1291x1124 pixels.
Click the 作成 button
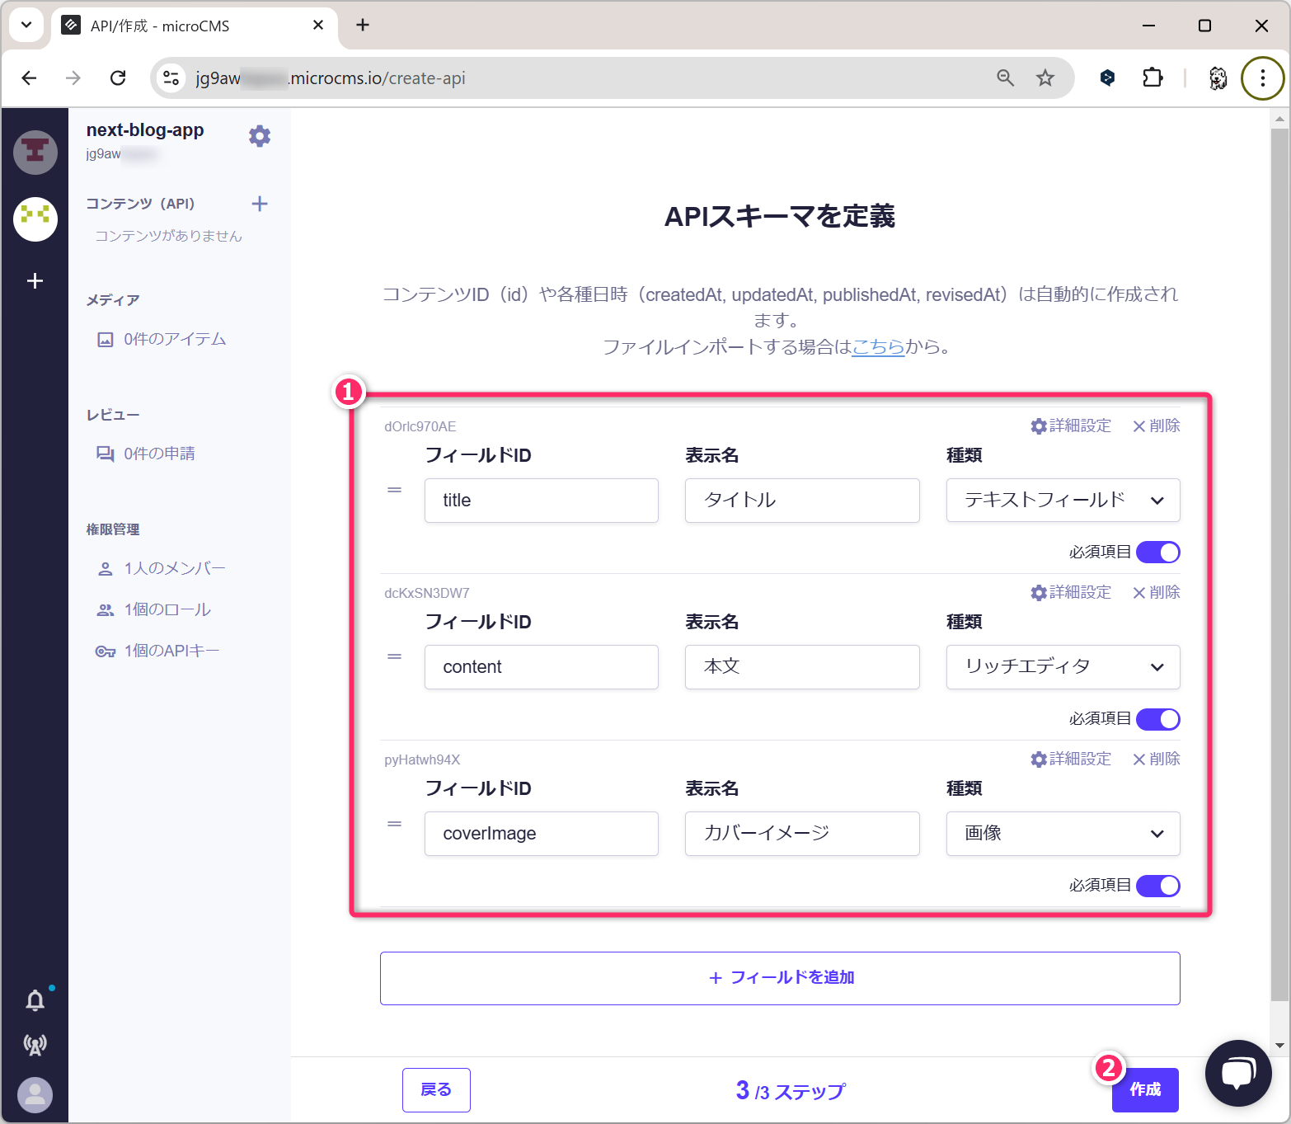pos(1145,1089)
